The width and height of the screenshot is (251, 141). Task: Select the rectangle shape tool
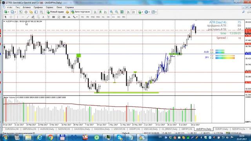(x=53, y=17)
